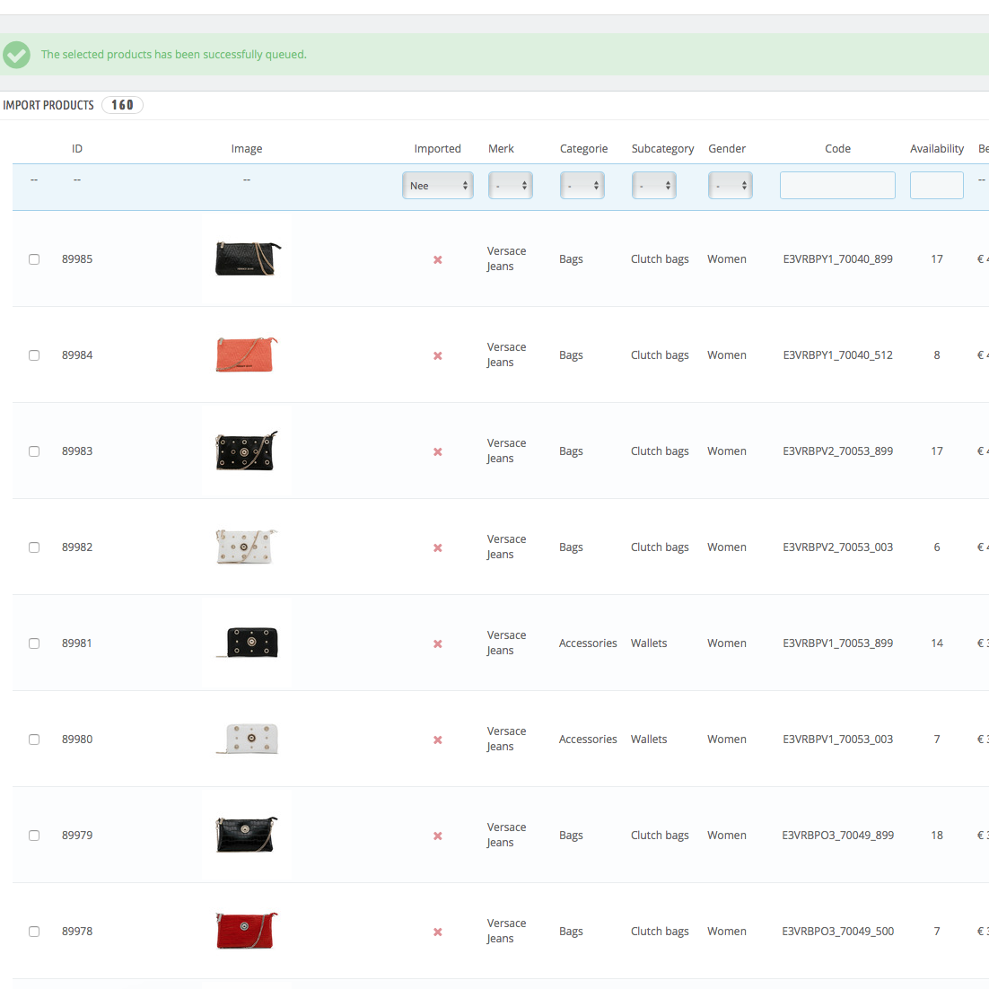Open the black clutch bag image for 89985
989x989 pixels.
click(247, 258)
